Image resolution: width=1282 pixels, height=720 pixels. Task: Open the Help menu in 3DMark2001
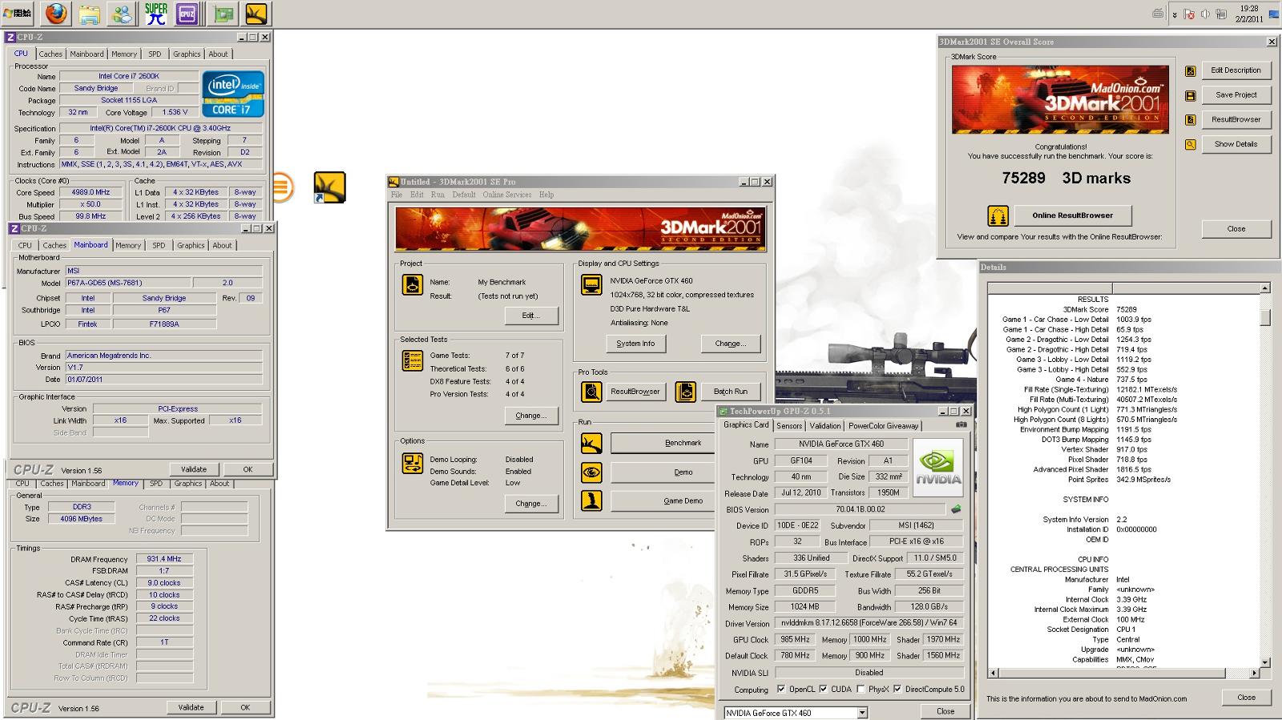click(546, 195)
